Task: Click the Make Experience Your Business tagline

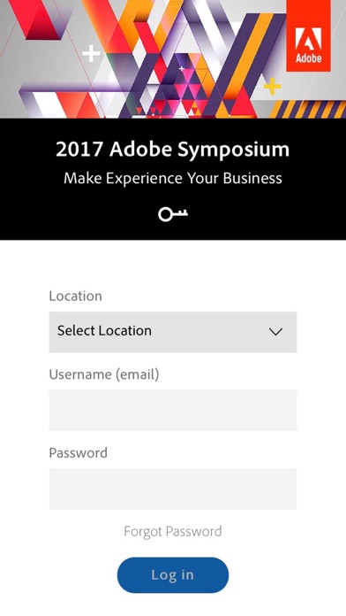Action: (173, 179)
